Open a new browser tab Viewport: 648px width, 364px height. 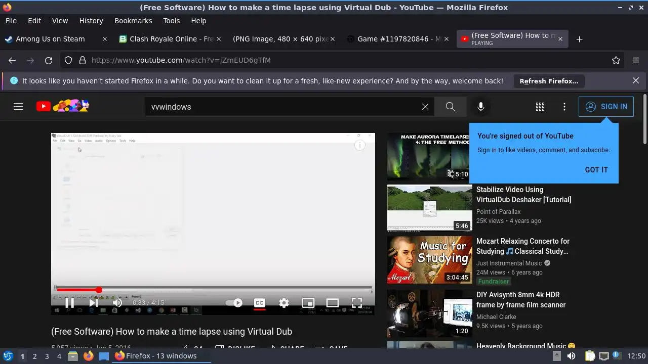tap(580, 39)
